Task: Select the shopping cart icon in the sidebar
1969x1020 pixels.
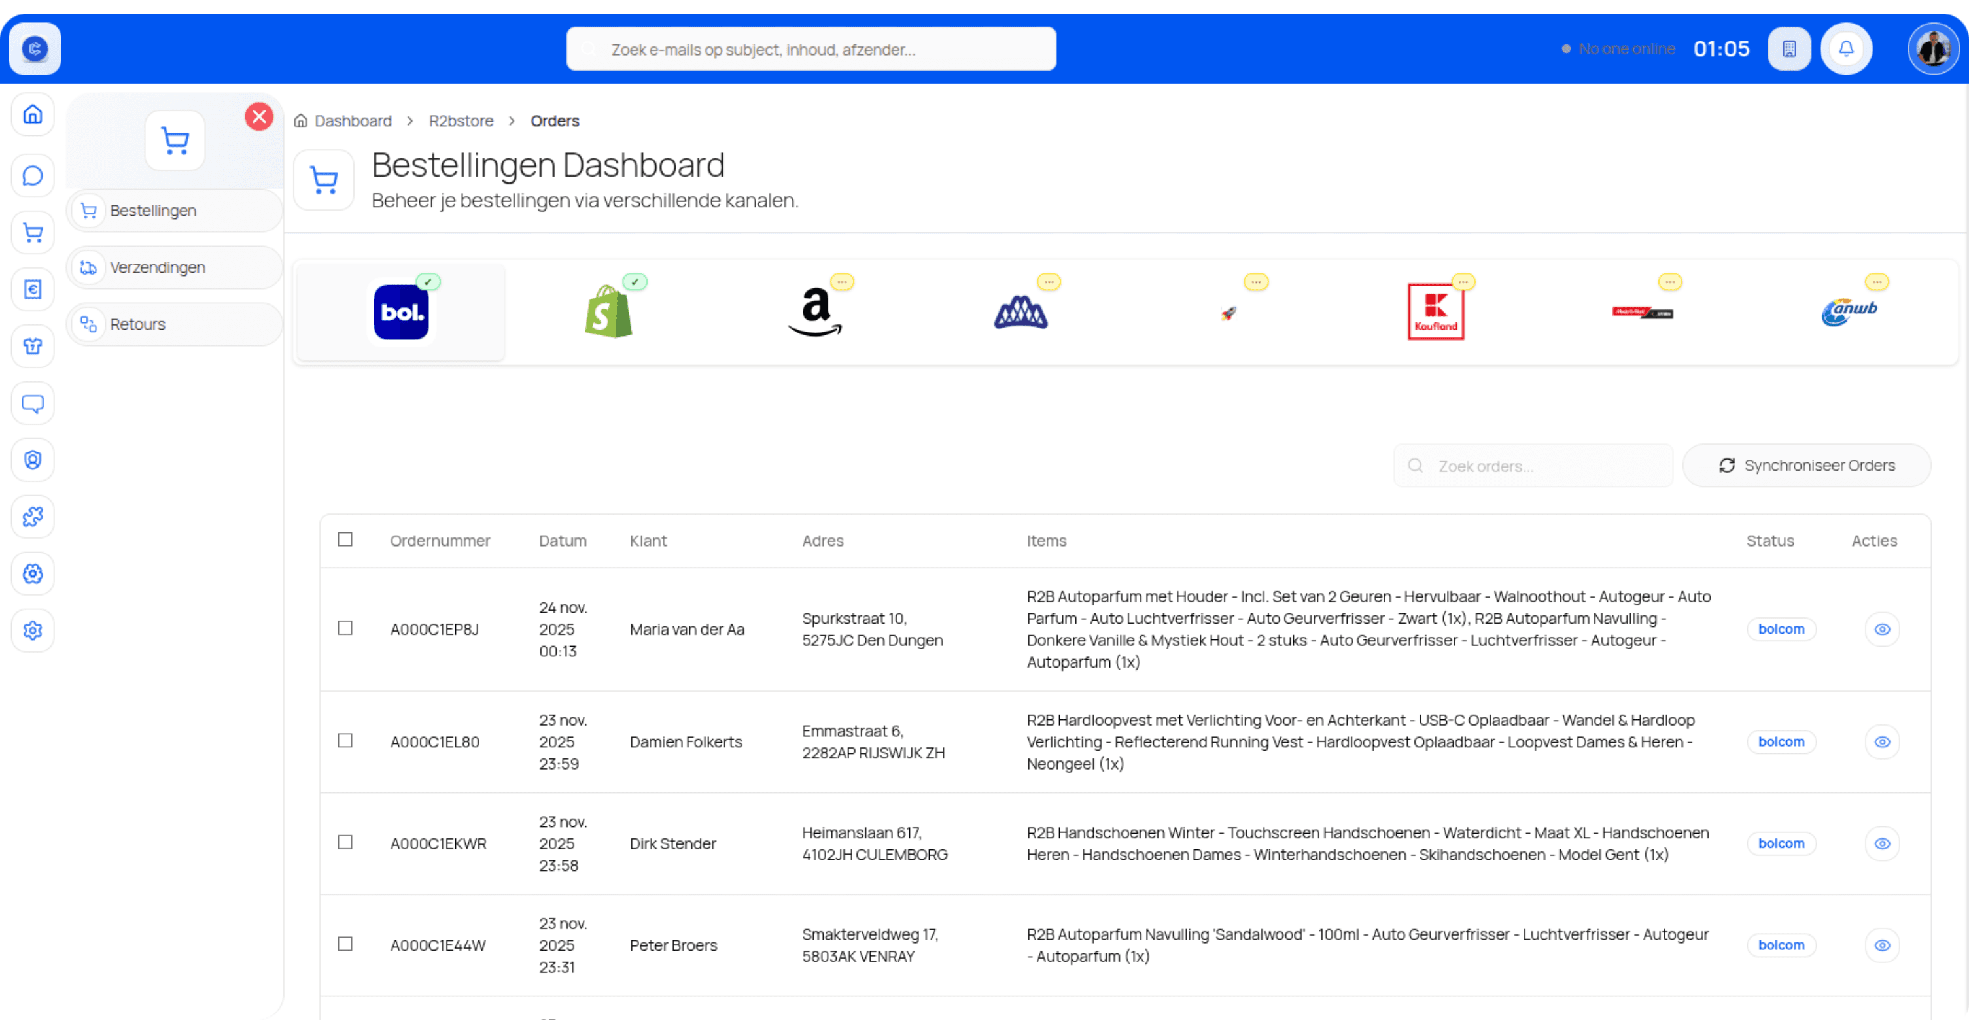Action: click(x=33, y=232)
